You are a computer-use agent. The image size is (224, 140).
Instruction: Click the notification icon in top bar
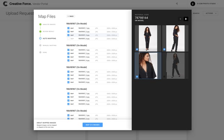(x=177, y=3)
